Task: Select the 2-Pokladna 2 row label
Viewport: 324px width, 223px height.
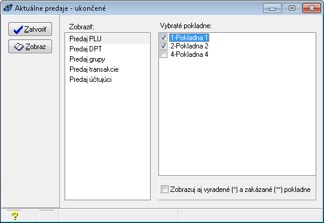Action: pyautogui.click(x=189, y=46)
